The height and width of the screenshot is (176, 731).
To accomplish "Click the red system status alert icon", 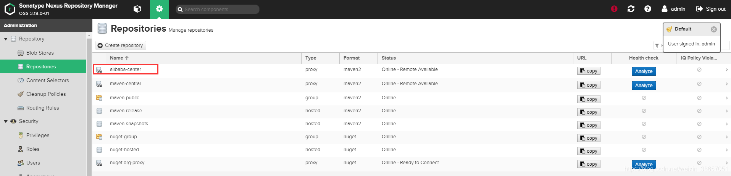I will (x=614, y=9).
